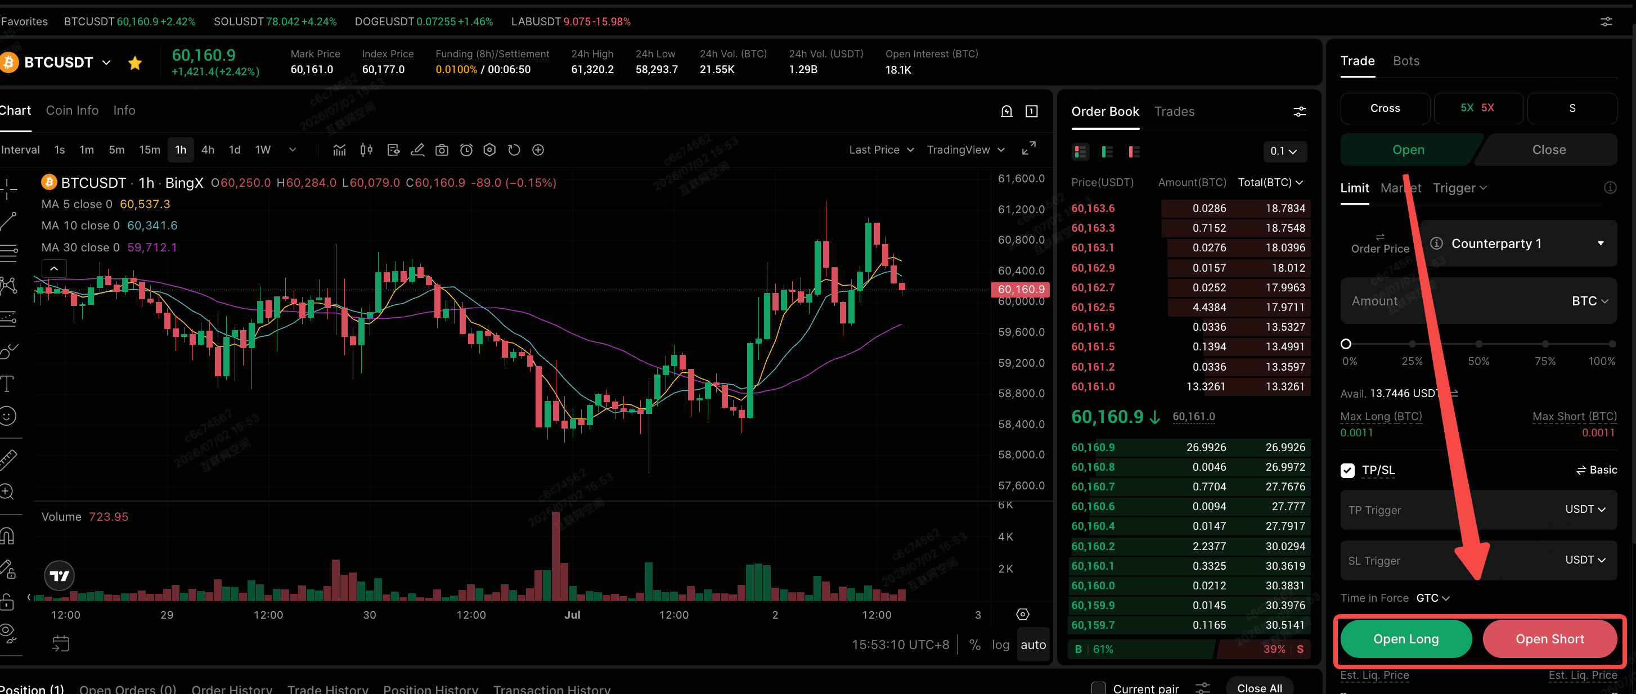This screenshot has width=1636, height=694.
Task: Open the Order History tab
Action: (232, 689)
